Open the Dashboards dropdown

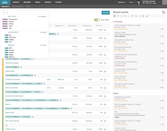122,2
